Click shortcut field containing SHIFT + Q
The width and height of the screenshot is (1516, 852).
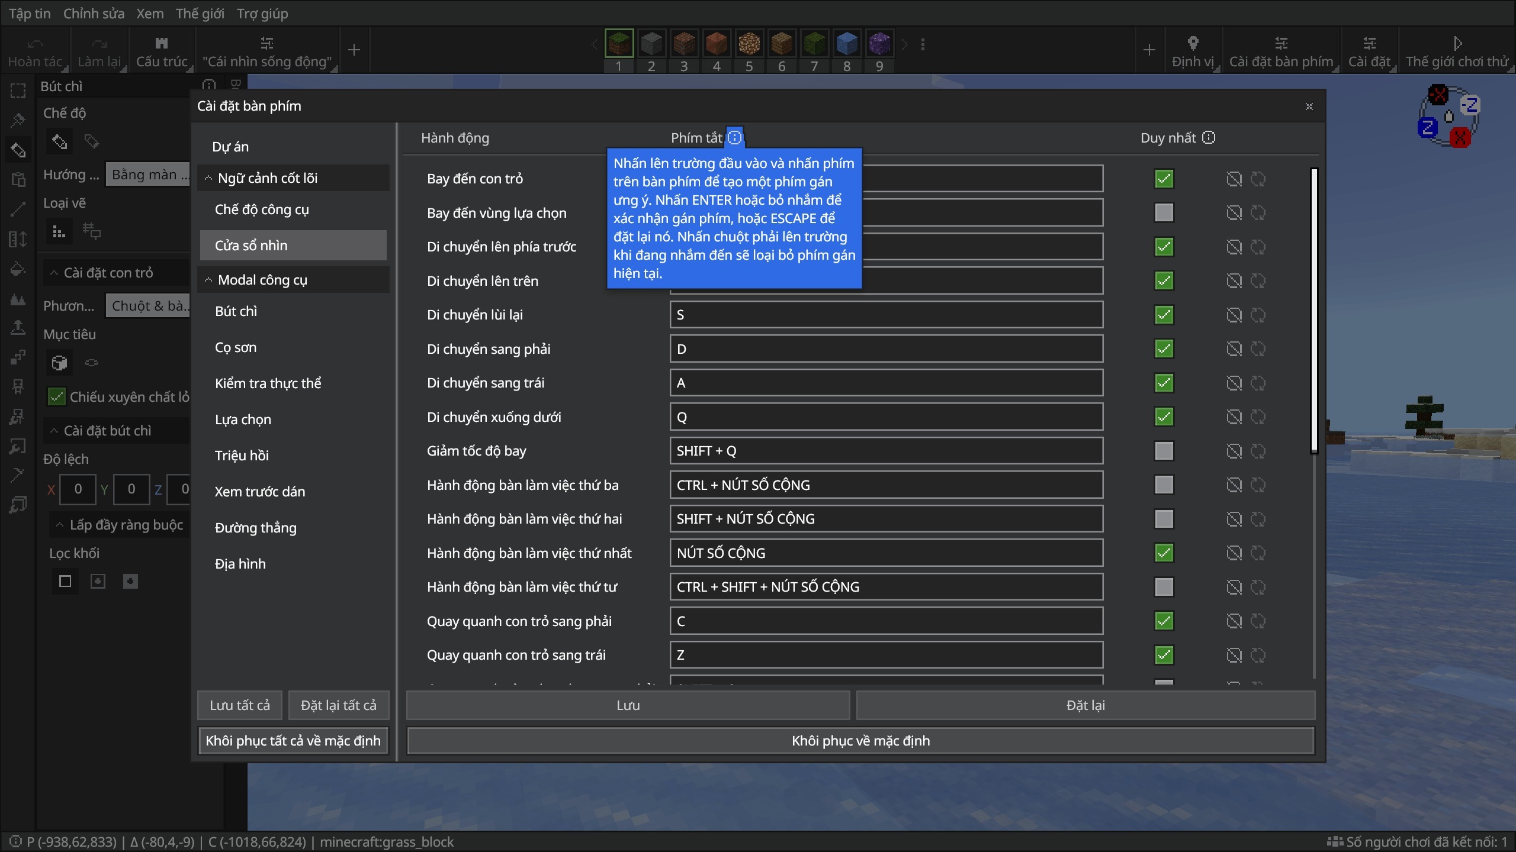click(x=887, y=451)
